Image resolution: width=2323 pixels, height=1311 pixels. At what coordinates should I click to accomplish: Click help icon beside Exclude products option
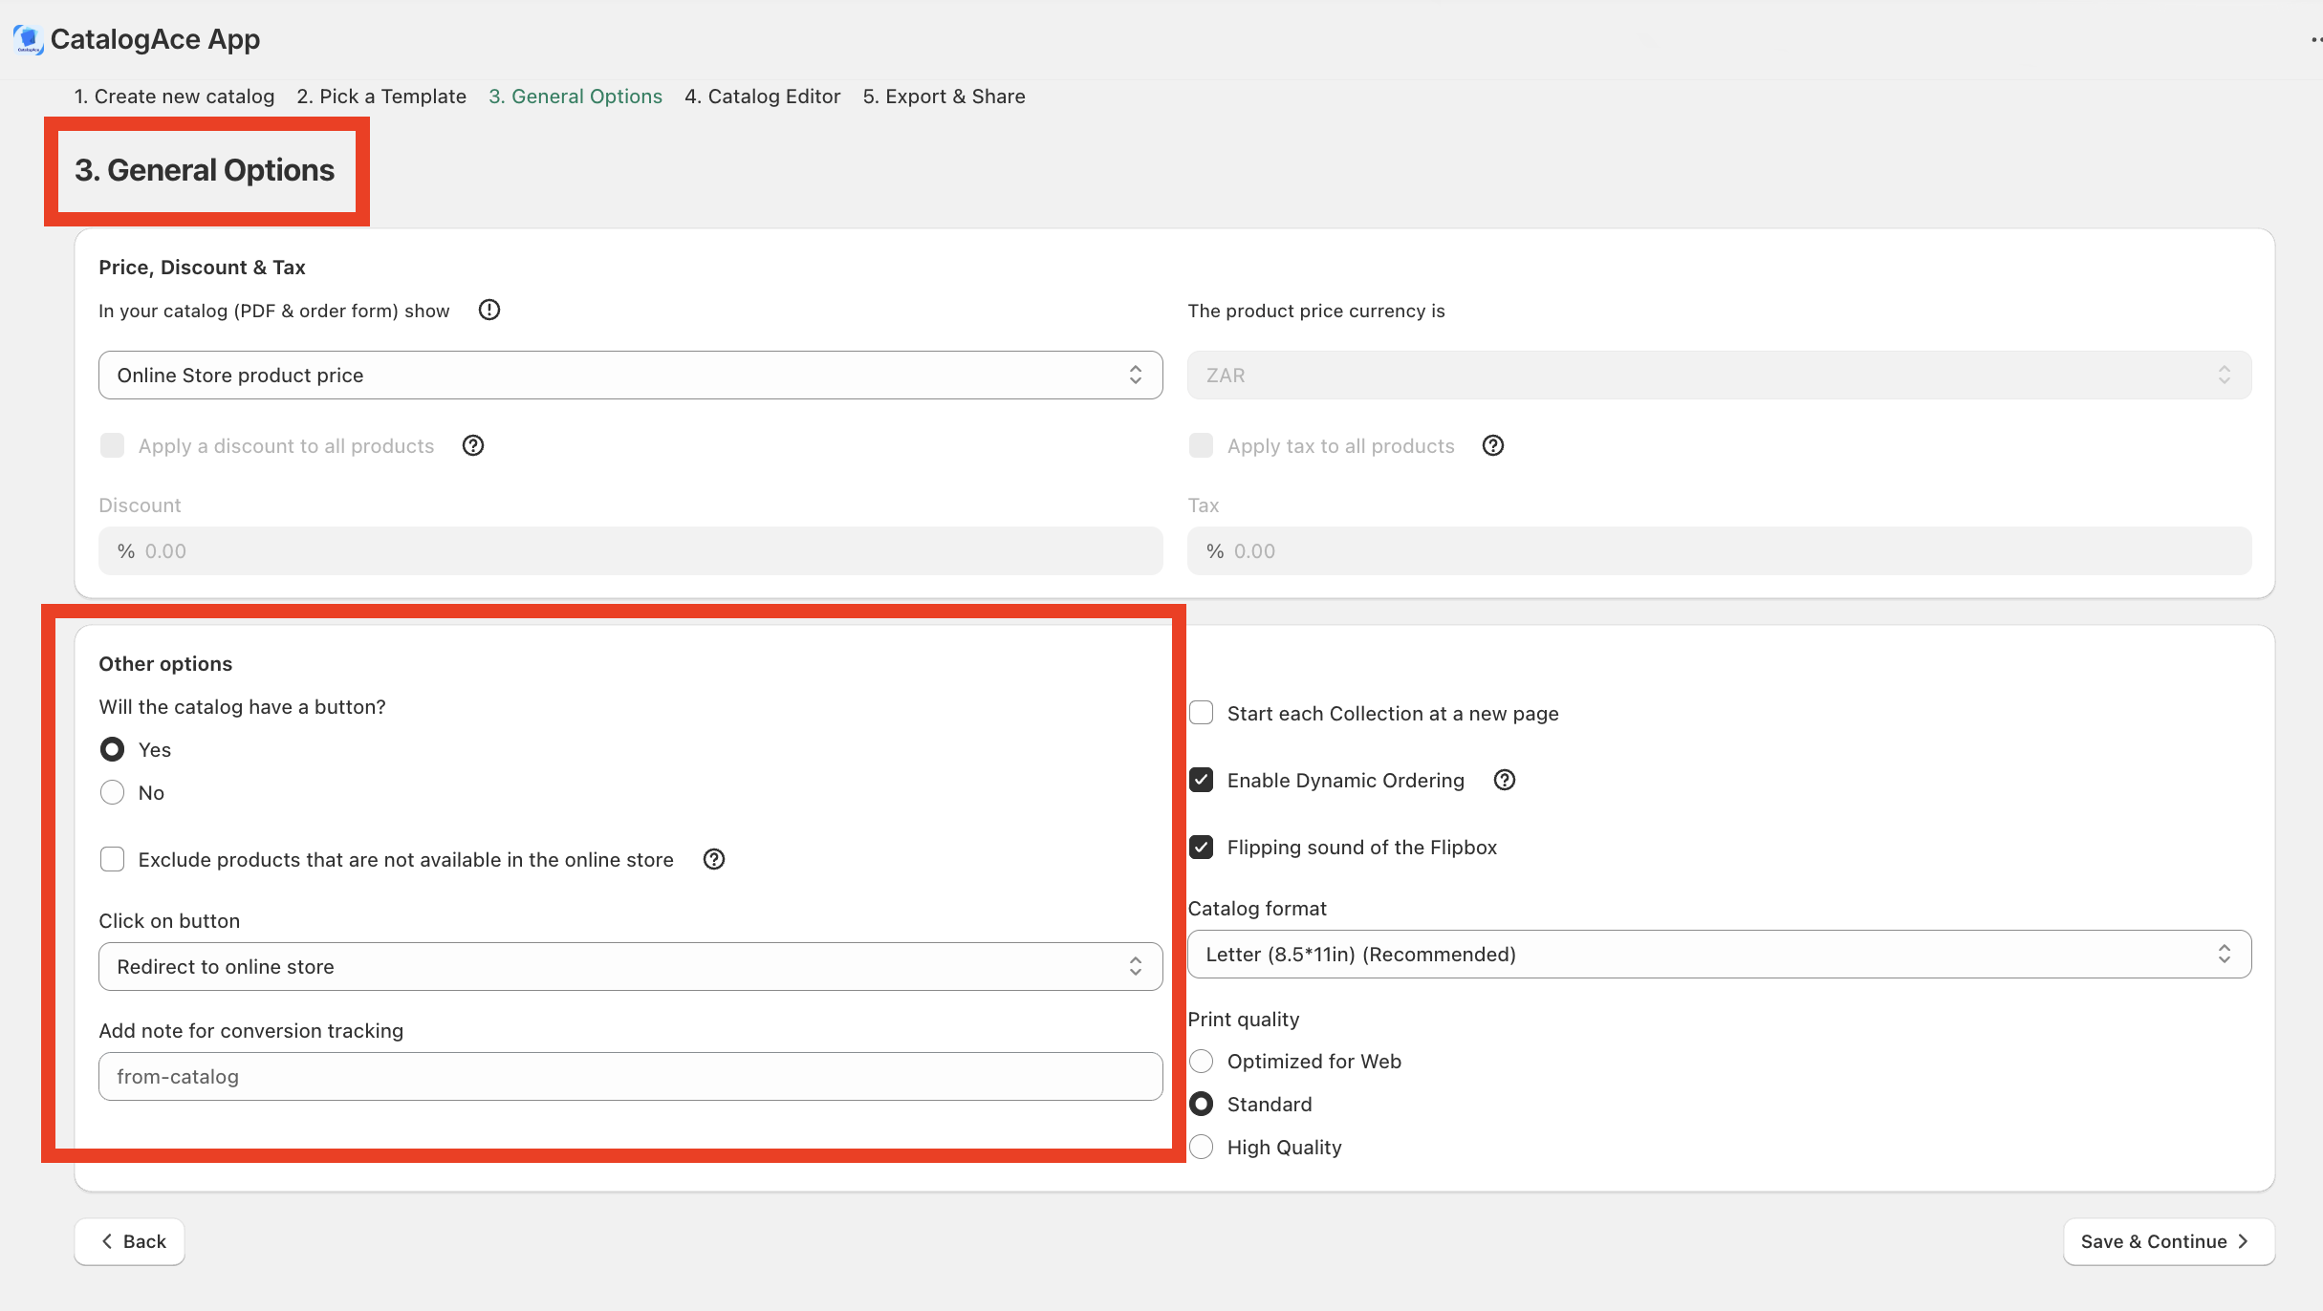pos(713,859)
